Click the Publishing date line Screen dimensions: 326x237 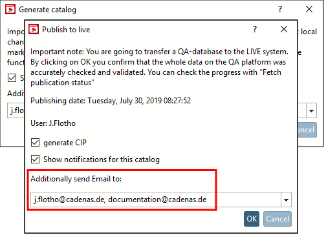[x=111, y=101]
